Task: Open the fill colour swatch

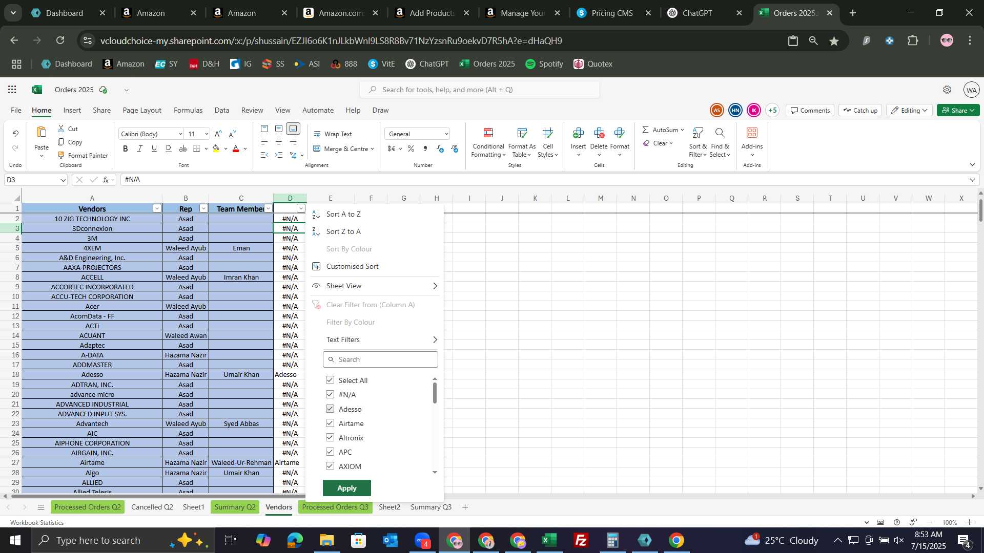Action: (216, 149)
